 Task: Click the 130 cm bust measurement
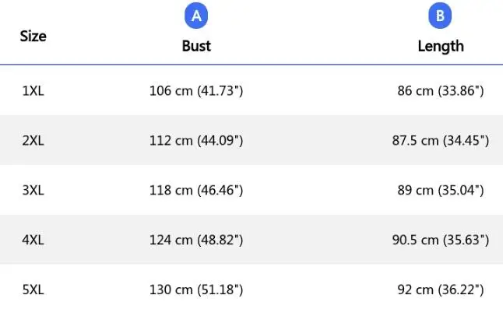click(196, 290)
